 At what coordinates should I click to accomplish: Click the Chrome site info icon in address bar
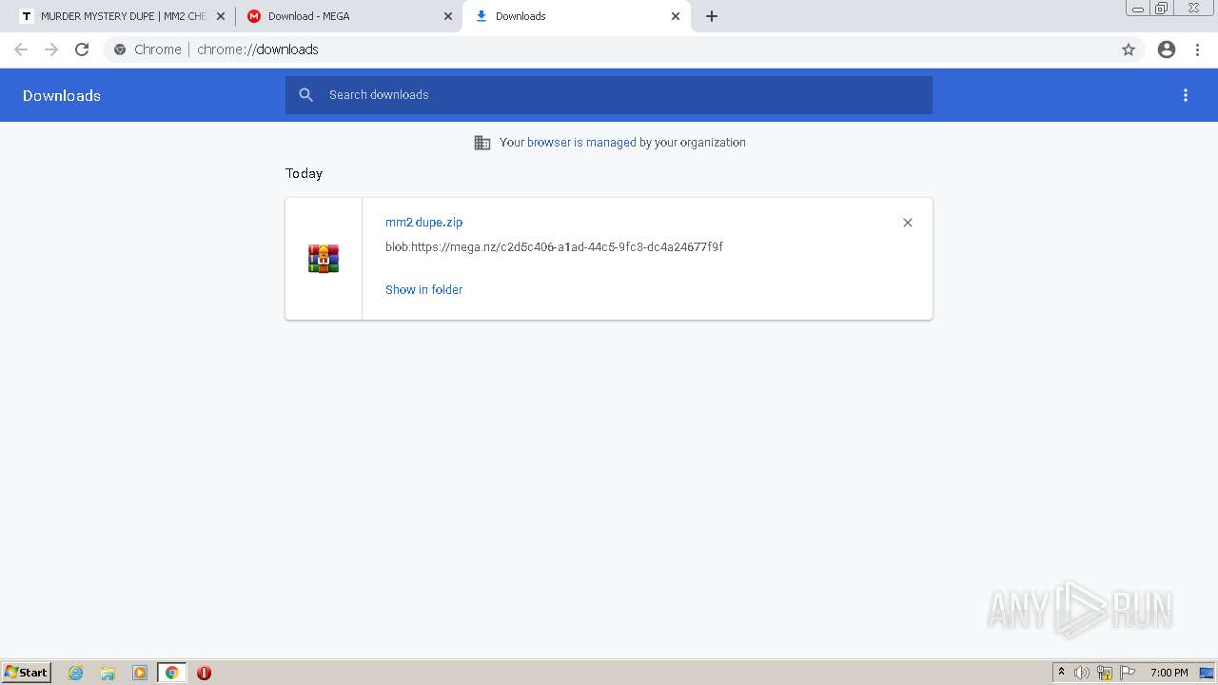[120, 49]
